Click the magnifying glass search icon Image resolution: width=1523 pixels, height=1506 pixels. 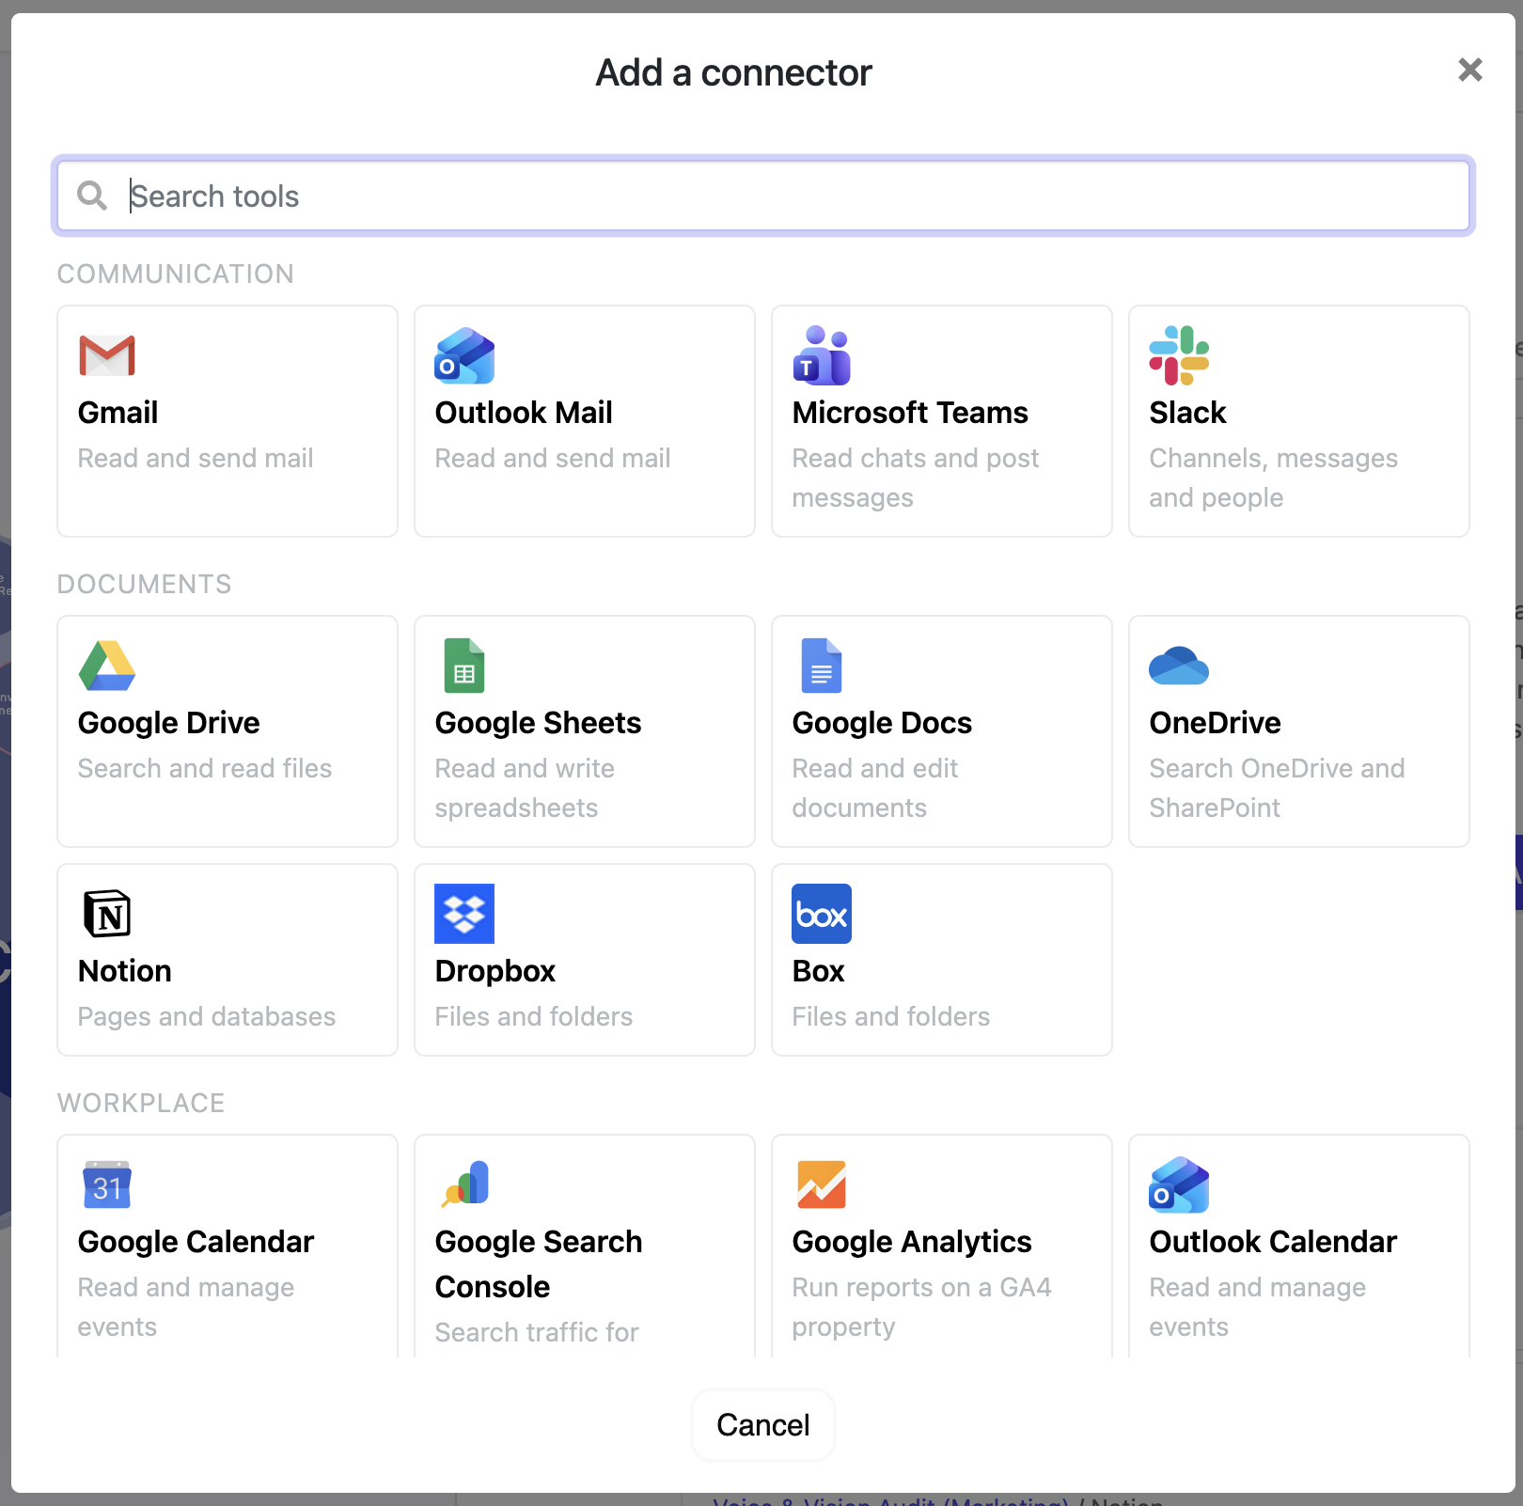point(92,196)
